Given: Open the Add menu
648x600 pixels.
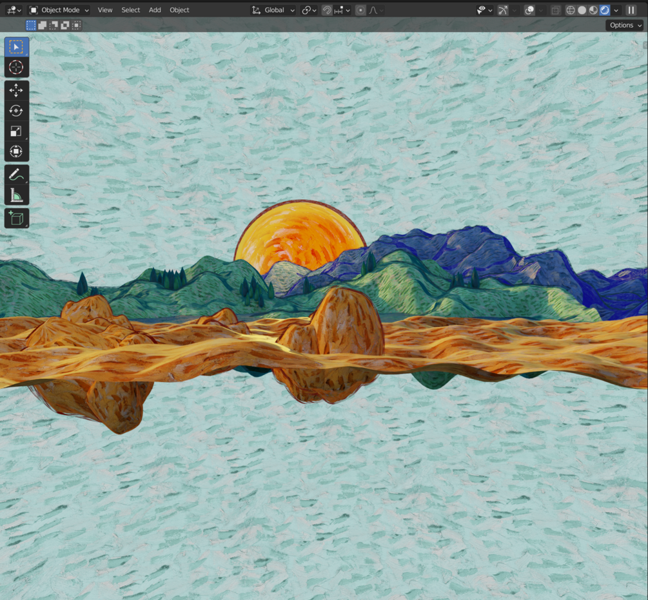Looking at the screenshot, I should coord(155,10).
